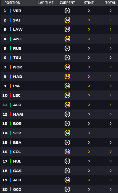Select the GAS row driver name

17,171
